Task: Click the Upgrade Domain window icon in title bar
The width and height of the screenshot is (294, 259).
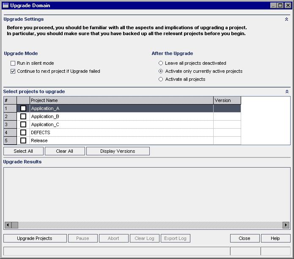Action: coord(6,6)
